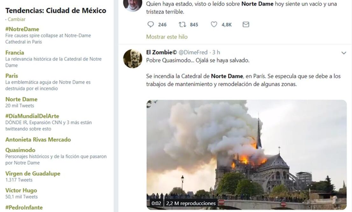This screenshot has height=212, width=352.
Task: Expand the tweet options chevron menu
Action: [x=344, y=53]
